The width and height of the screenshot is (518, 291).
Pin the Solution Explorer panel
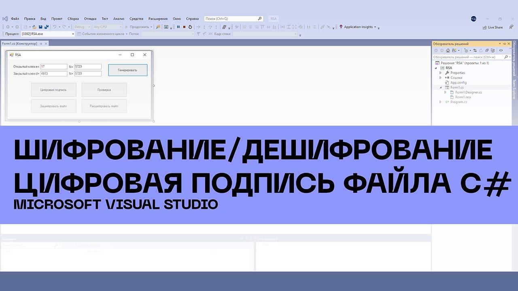(x=505, y=44)
